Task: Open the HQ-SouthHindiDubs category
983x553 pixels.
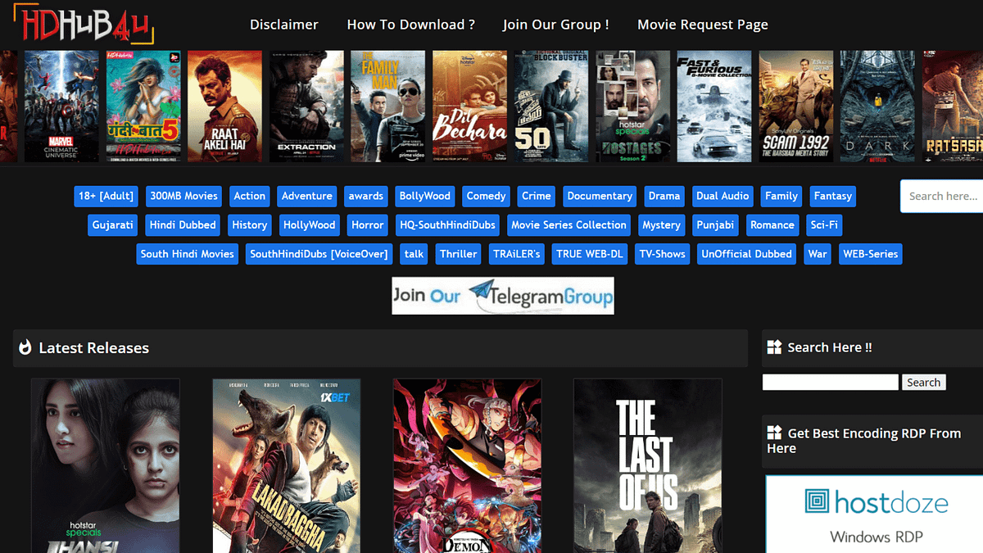Action: click(x=447, y=225)
